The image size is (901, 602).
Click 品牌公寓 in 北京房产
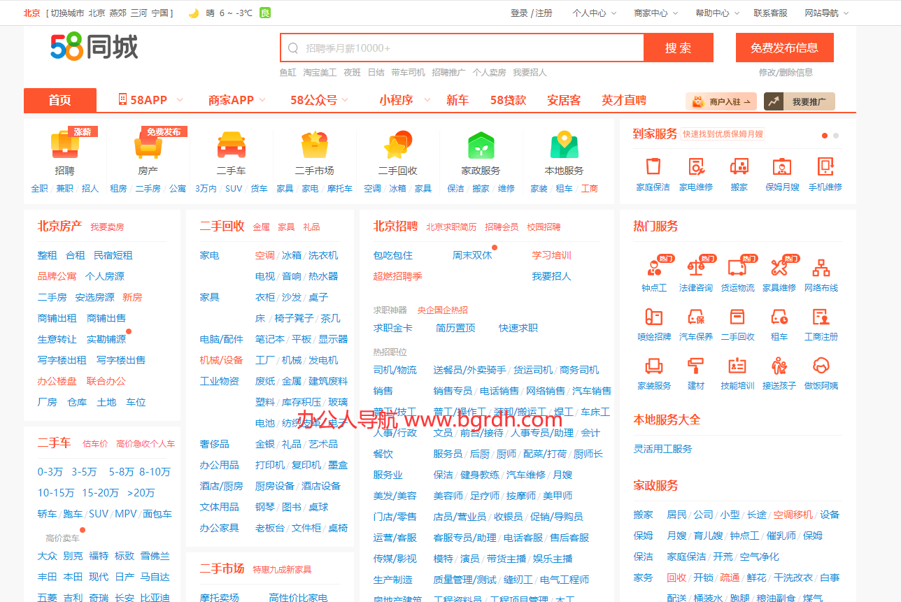57,276
